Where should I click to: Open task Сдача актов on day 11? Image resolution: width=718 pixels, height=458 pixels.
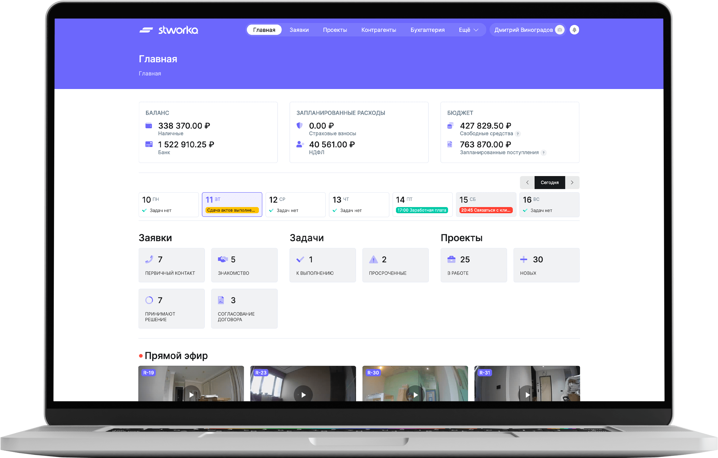pos(232,210)
